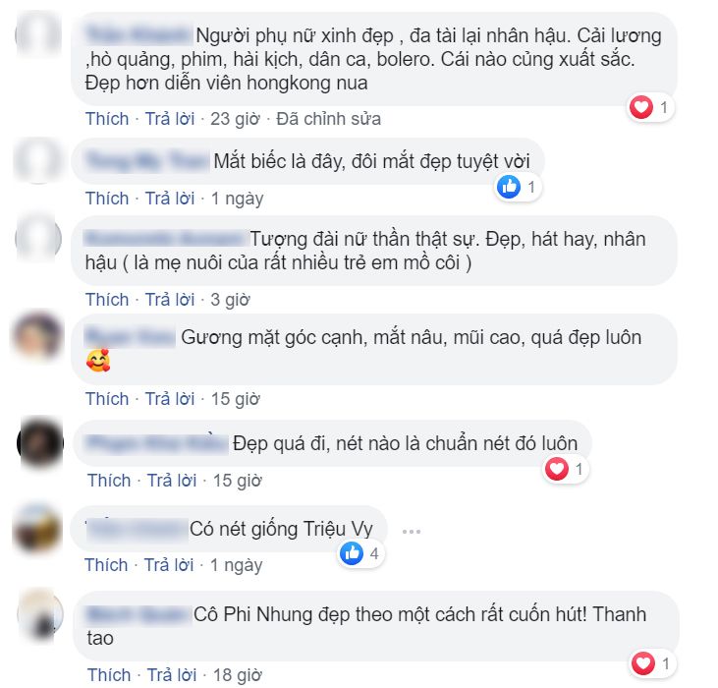Click the '3 giờ' timestamp

pos(230,300)
